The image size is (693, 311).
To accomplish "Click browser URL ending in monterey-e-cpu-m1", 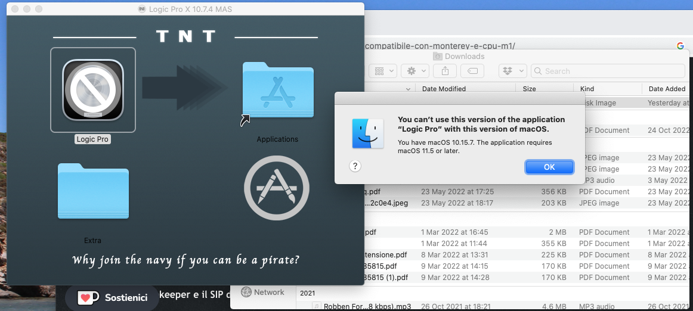I will (x=440, y=45).
